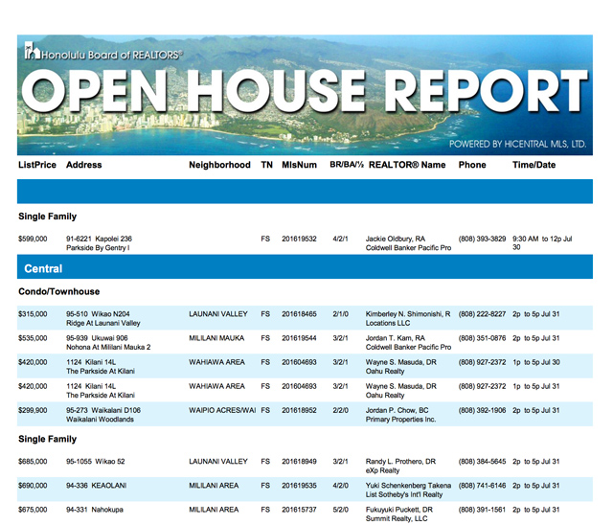Click the OPEN HOUSE REPORT banner title
This screenshot has height=525, width=613.
tap(305, 92)
